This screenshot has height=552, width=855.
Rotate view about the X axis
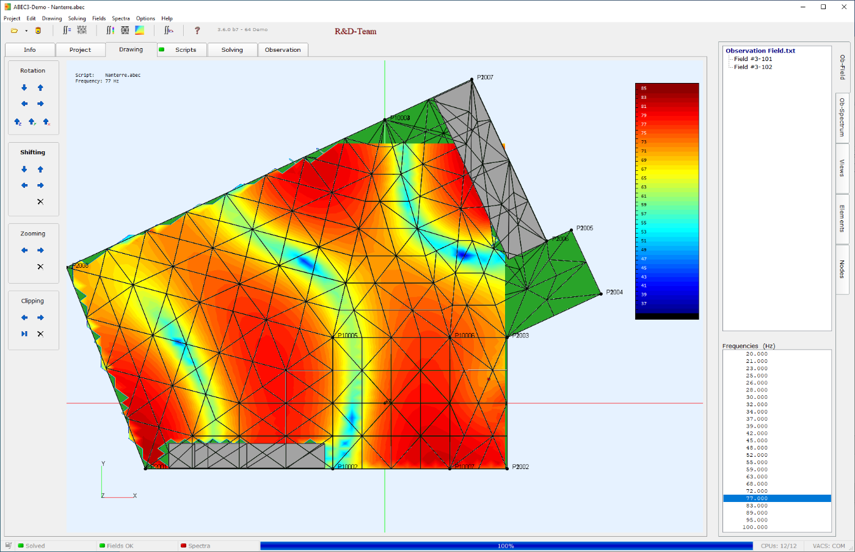click(x=46, y=122)
